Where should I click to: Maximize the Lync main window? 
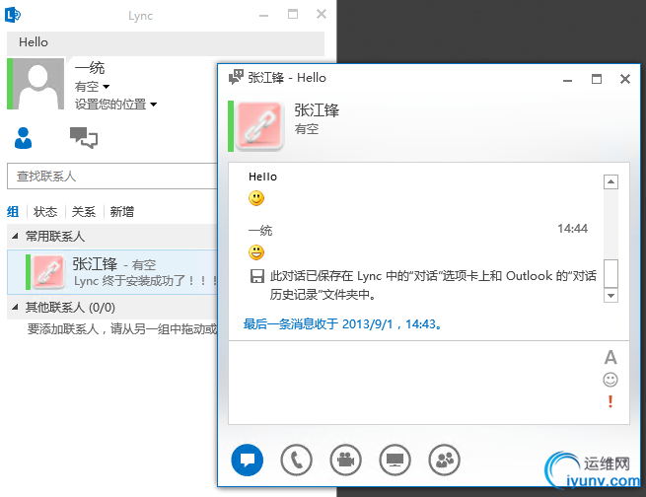pyautogui.click(x=293, y=15)
